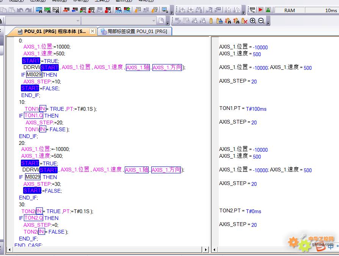Viewport: 339px width, 256px height.
Task: Close the POU_01 程序本体 tab
Action: click(x=92, y=31)
